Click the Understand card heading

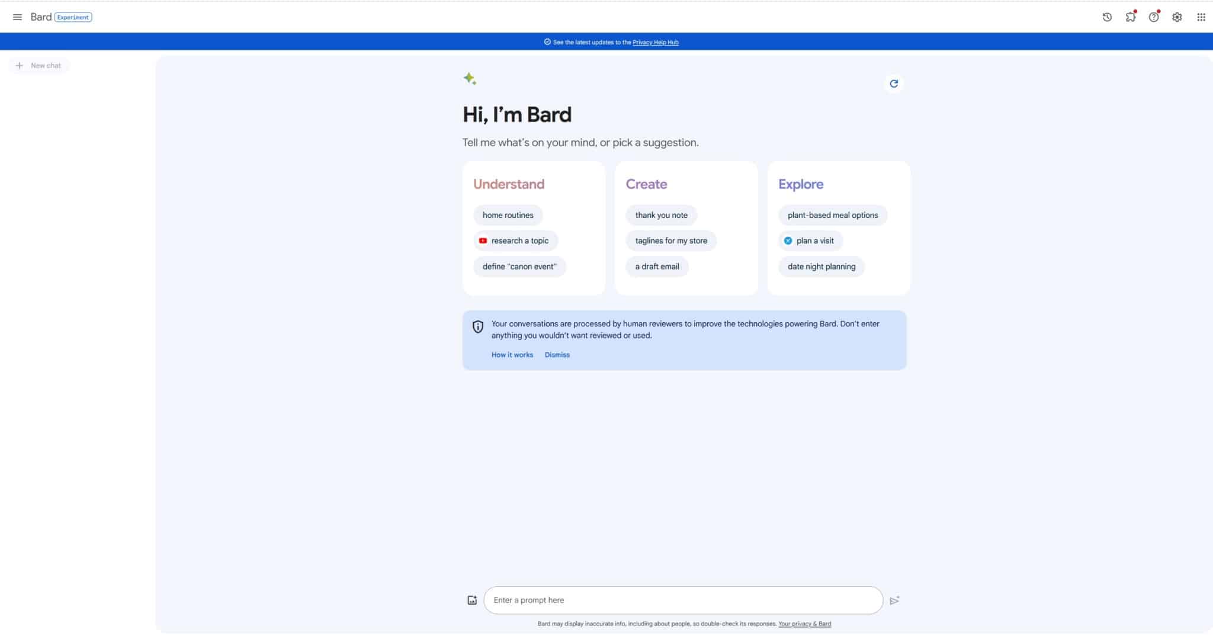tap(508, 184)
